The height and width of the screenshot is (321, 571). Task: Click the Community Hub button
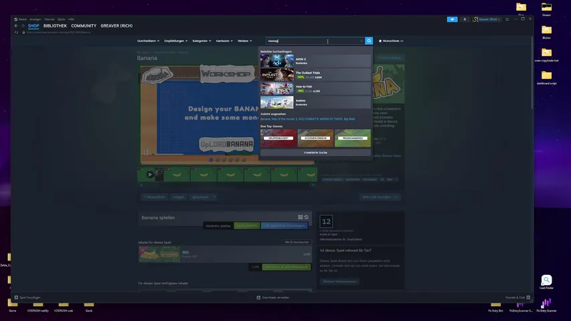coord(390,58)
